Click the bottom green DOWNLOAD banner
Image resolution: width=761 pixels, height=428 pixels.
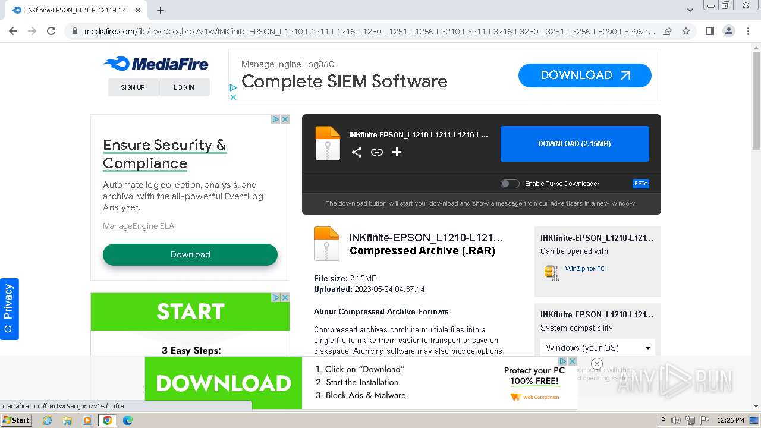coord(224,383)
